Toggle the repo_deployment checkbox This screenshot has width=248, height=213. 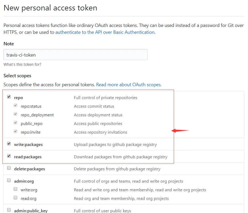(16, 114)
